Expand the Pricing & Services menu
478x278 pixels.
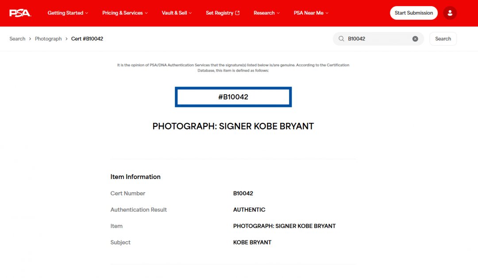point(125,13)
